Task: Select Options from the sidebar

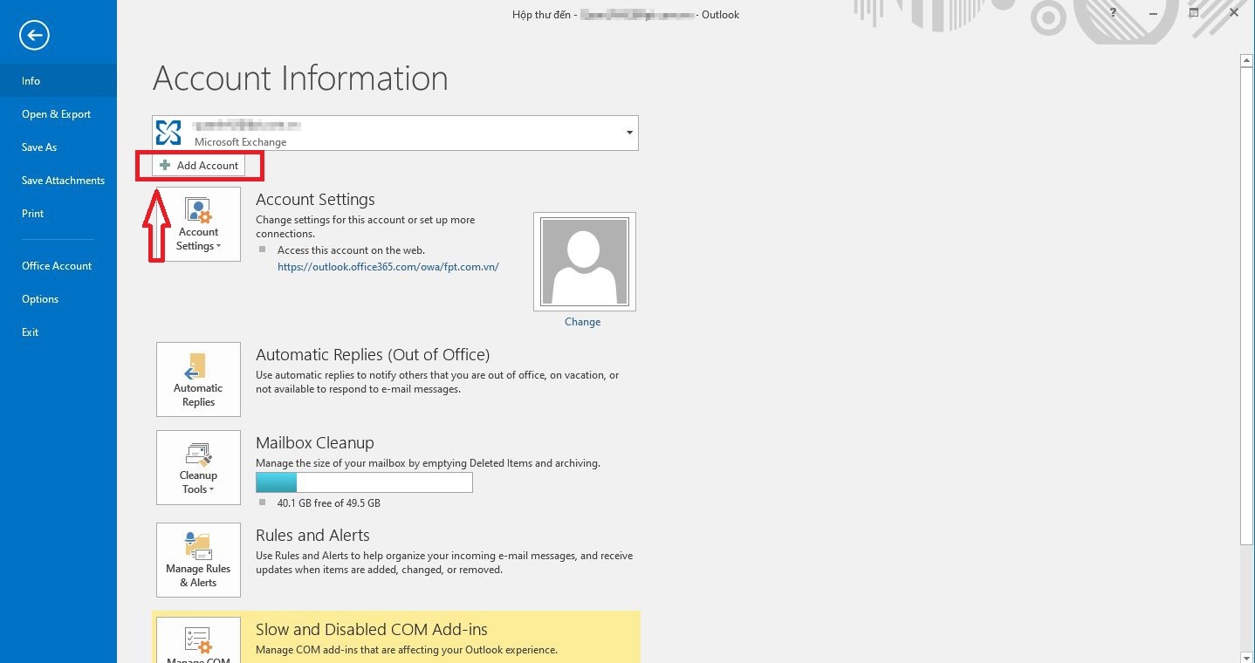Action: point(40,298)
